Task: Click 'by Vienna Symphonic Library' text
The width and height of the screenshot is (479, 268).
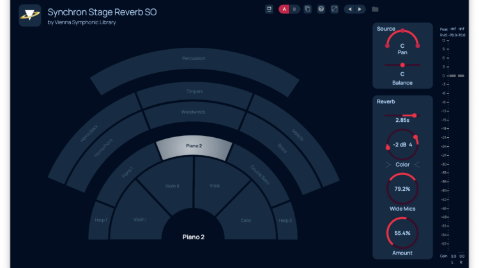Action: [82, 22]
